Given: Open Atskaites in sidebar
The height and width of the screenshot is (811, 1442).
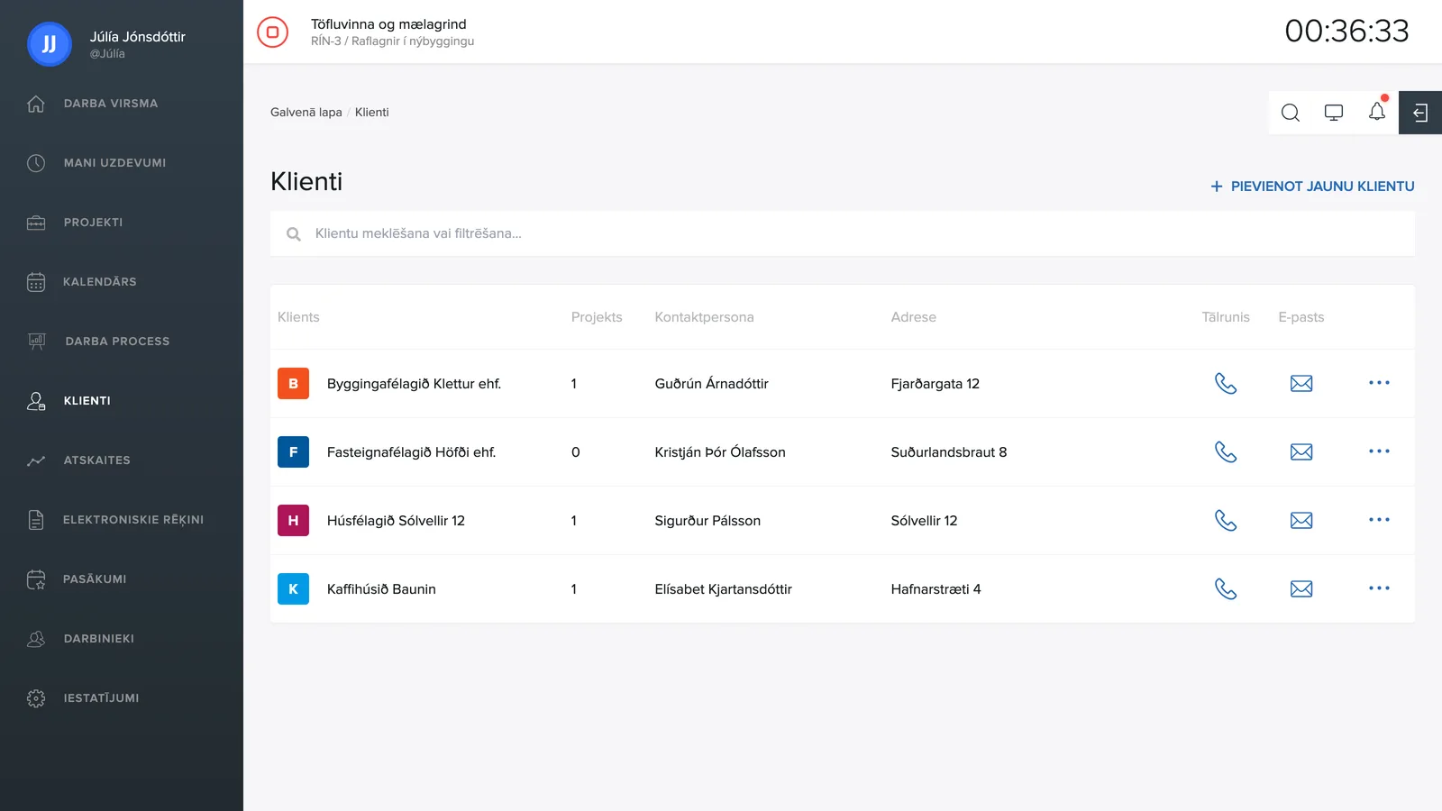Looking at the screenshot, I should (96, 460).
